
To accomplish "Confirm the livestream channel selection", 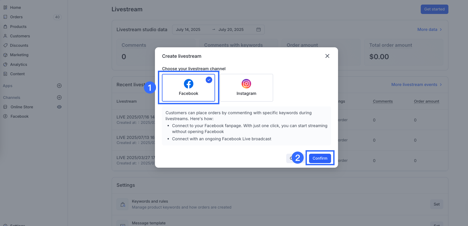I will pos(320,158).
